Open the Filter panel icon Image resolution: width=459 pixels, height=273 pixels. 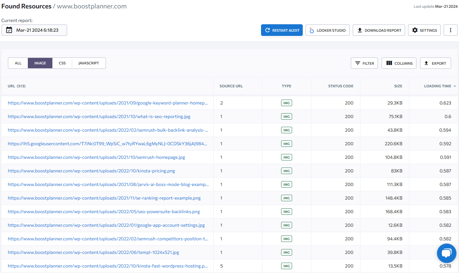(358, 63)
